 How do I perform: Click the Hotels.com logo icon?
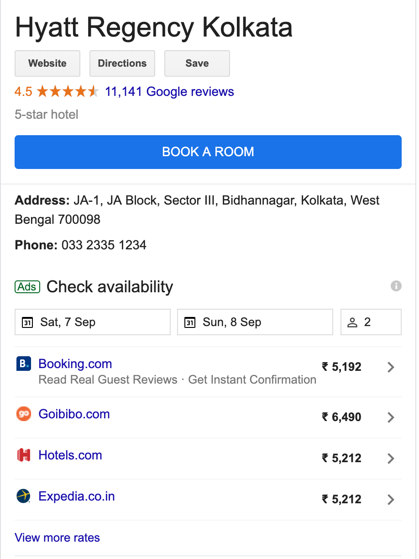pos(23,455)
